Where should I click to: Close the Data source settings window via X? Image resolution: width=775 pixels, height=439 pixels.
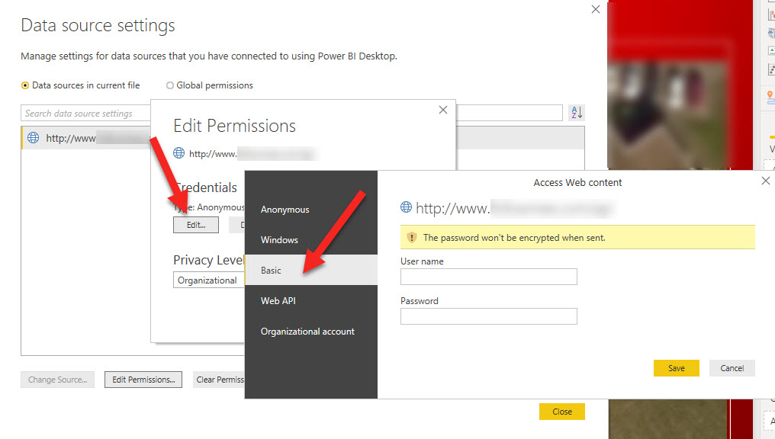[596, 9]
